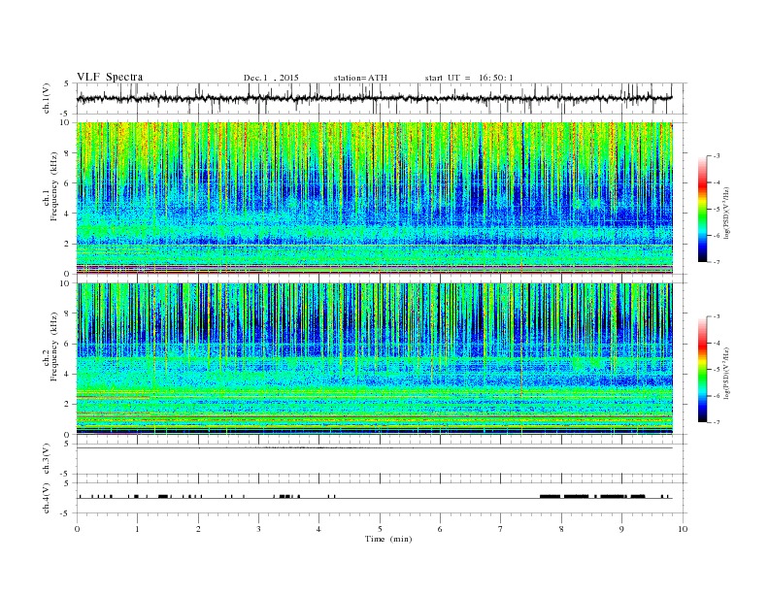769x594 pixels.
Task: Click time axis tick label "10" at right end
Action: pos(683,529)
